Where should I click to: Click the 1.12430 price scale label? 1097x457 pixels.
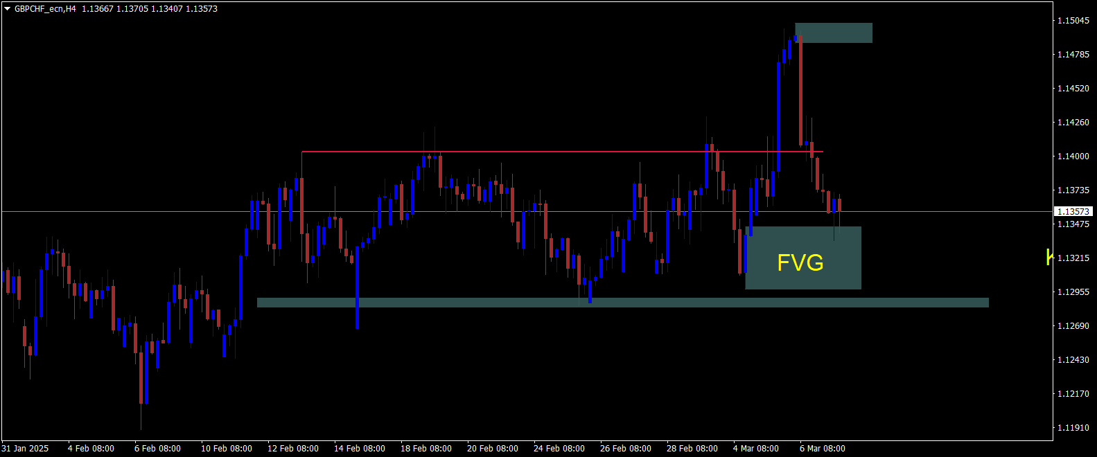pos(1073,360)
